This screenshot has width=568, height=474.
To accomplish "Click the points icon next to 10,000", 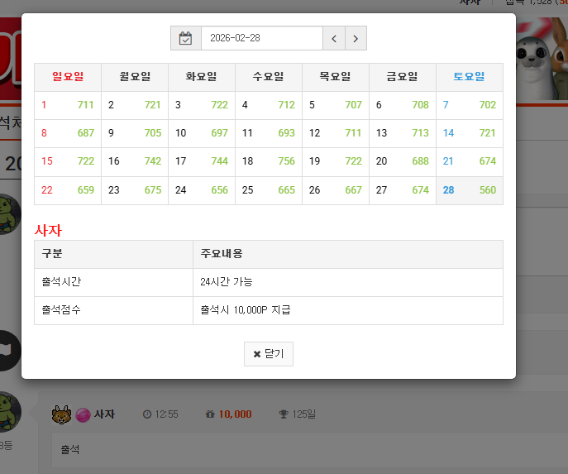I will click(210, 414).
